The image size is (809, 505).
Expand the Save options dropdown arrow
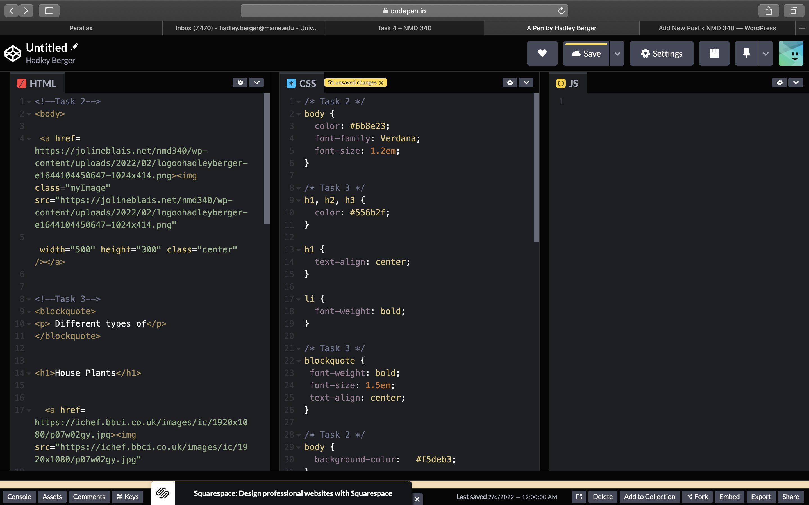point(617,53)
